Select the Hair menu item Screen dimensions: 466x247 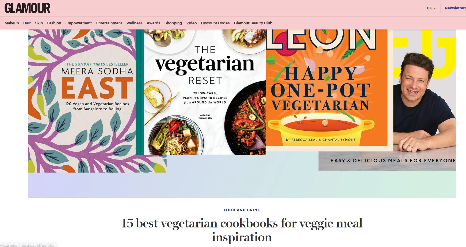click(x=27, y=23)
